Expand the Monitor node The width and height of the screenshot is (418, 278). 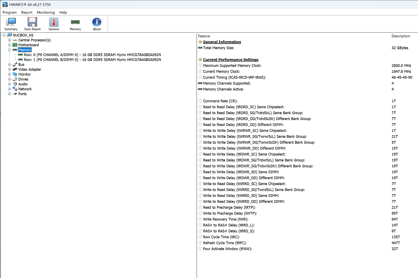point(9,74)
